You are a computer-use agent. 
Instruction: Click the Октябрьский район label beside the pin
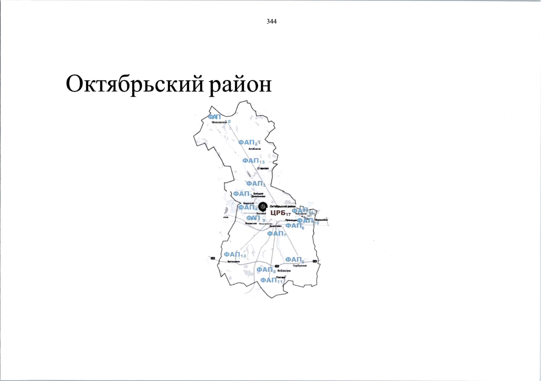(x=283, y=206)
